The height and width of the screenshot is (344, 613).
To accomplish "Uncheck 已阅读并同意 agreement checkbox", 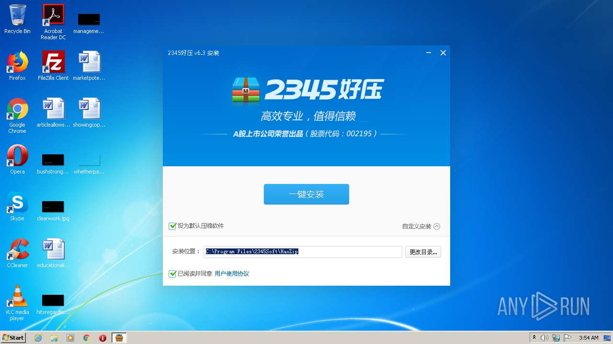I will click(172, 274).
